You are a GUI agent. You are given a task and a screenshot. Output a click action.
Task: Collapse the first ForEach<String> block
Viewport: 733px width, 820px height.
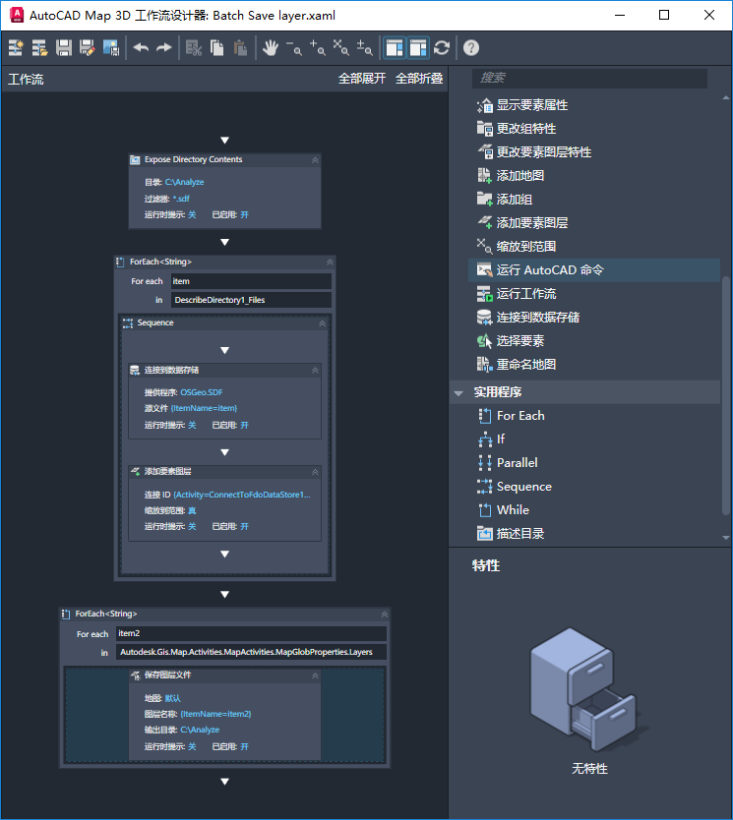330,262
